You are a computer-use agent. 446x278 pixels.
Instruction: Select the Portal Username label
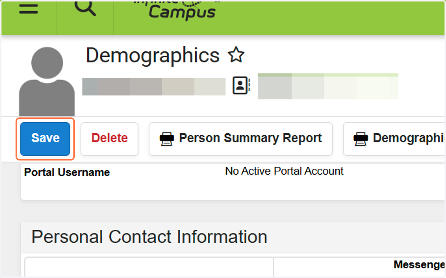tap(67, 172)
